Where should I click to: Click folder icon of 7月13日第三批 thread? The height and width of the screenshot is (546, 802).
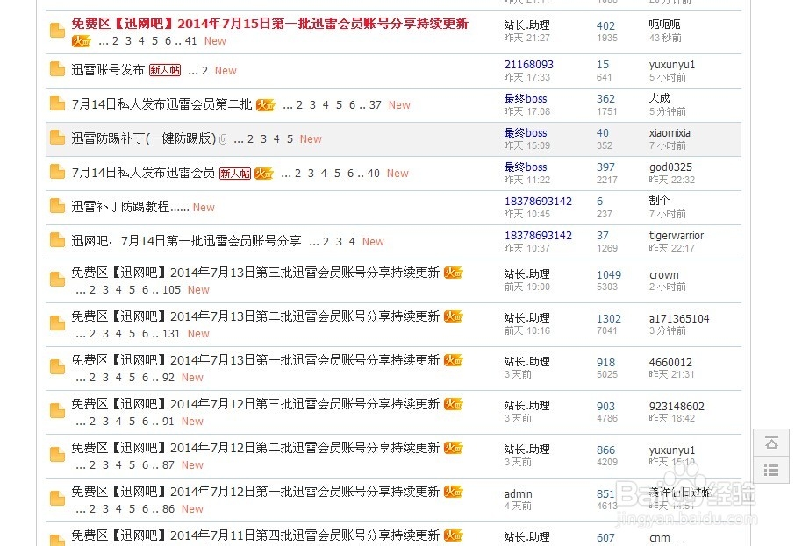pyautogui.click(x=57, y=280)
